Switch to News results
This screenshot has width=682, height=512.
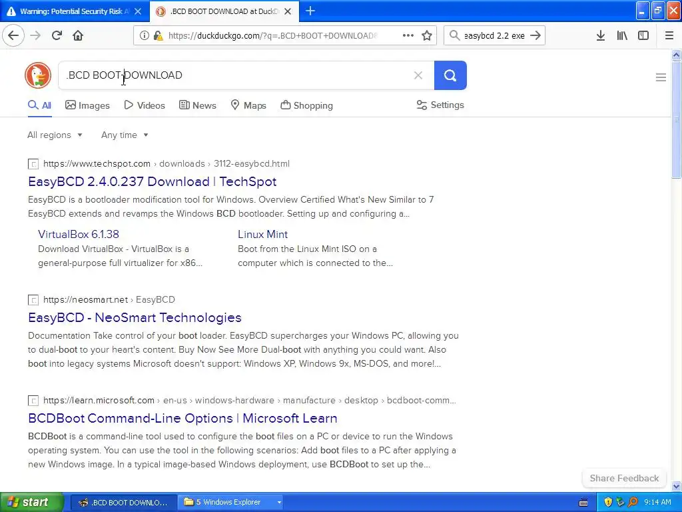[x=197, y=105]
